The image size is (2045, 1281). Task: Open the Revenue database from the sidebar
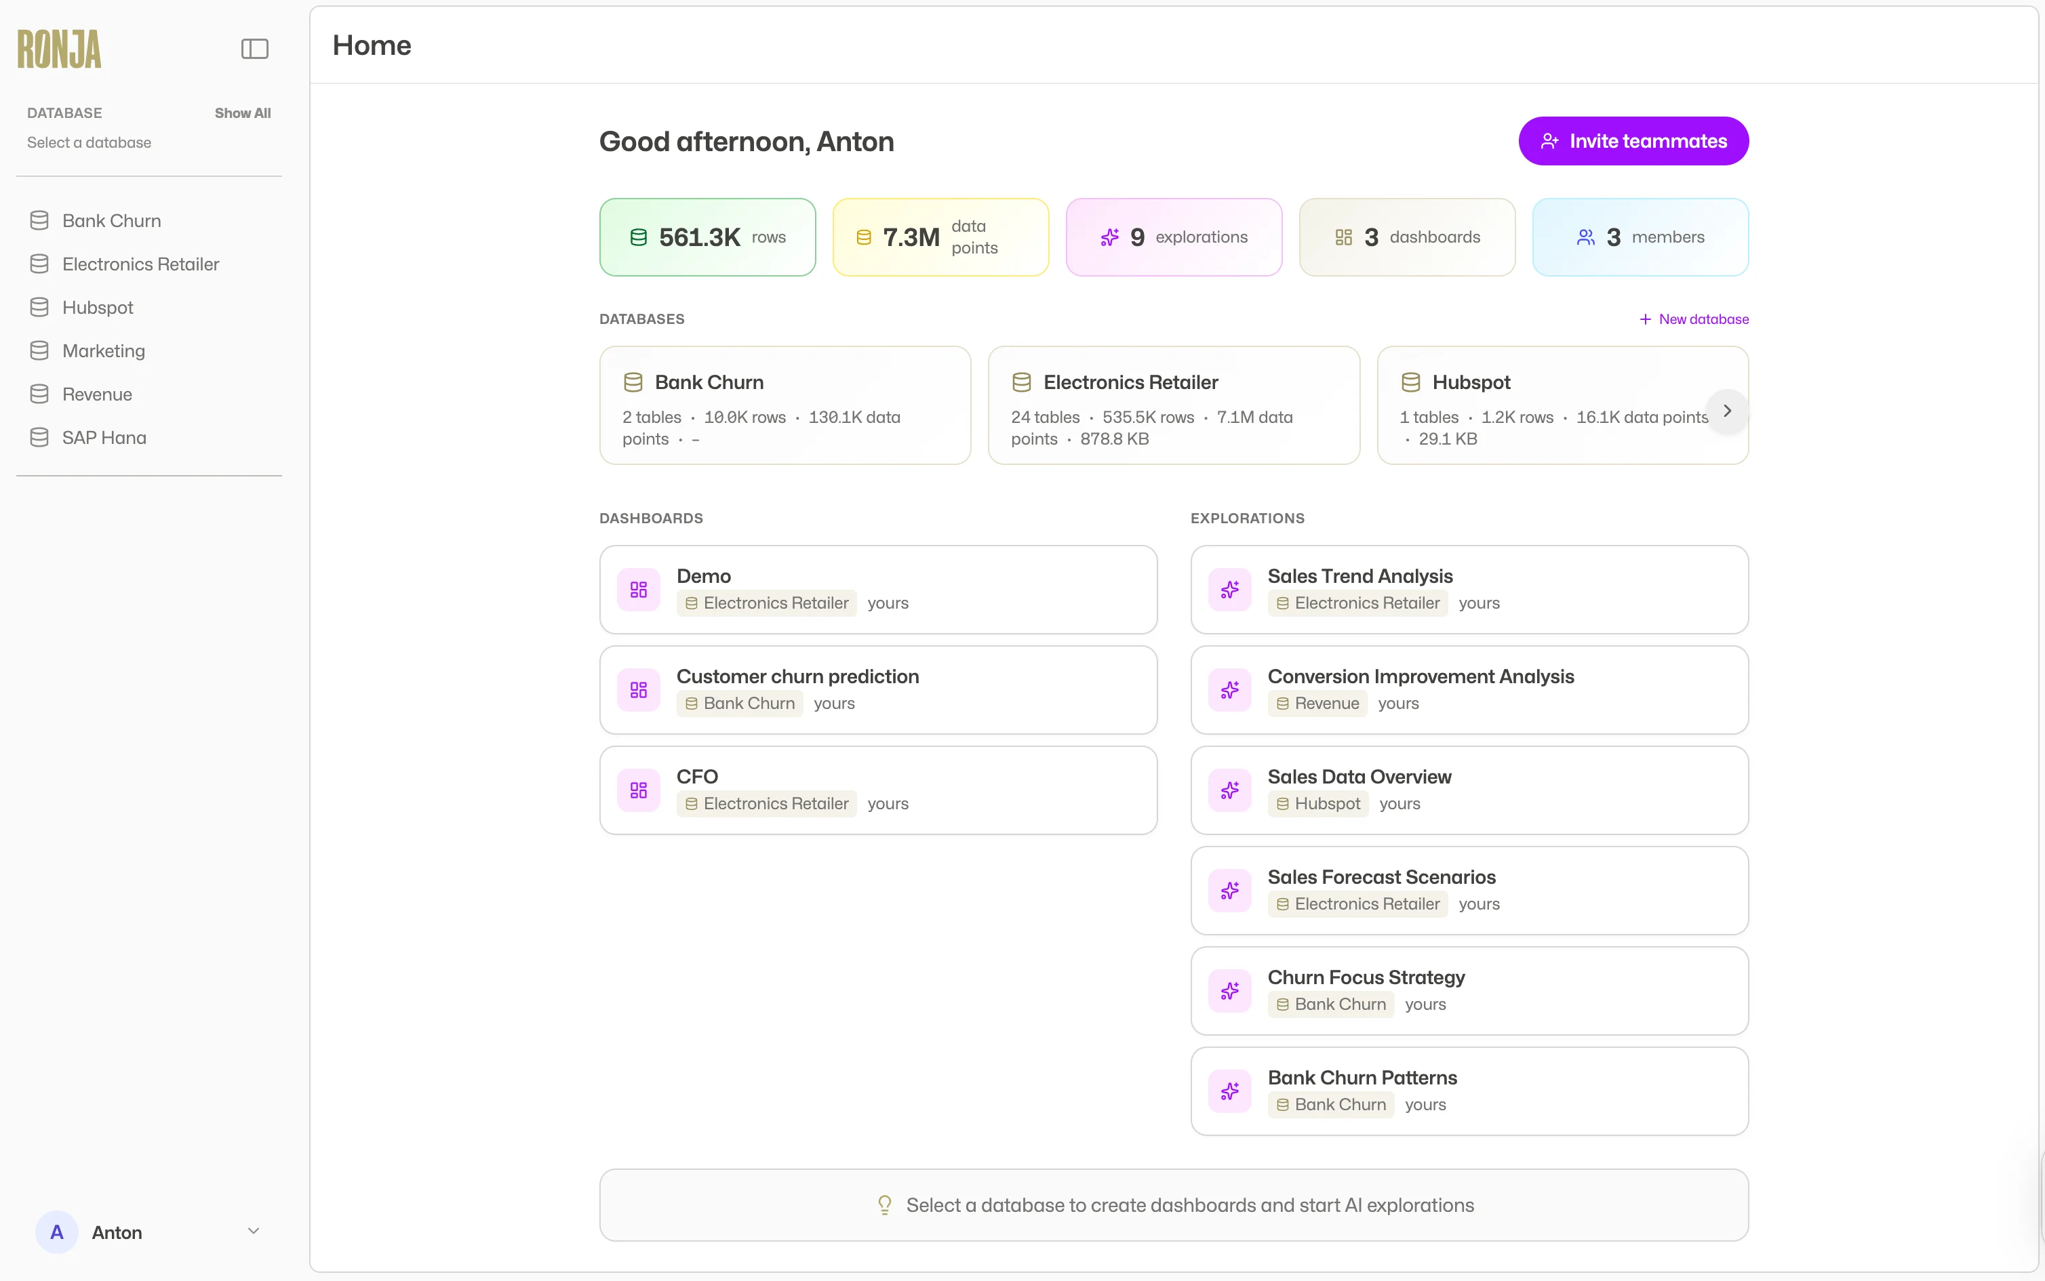[96, 394]
